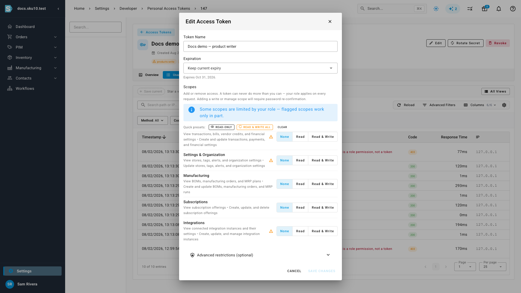Expand the Manufacturing sidebar menu

(x=33, y=68)
